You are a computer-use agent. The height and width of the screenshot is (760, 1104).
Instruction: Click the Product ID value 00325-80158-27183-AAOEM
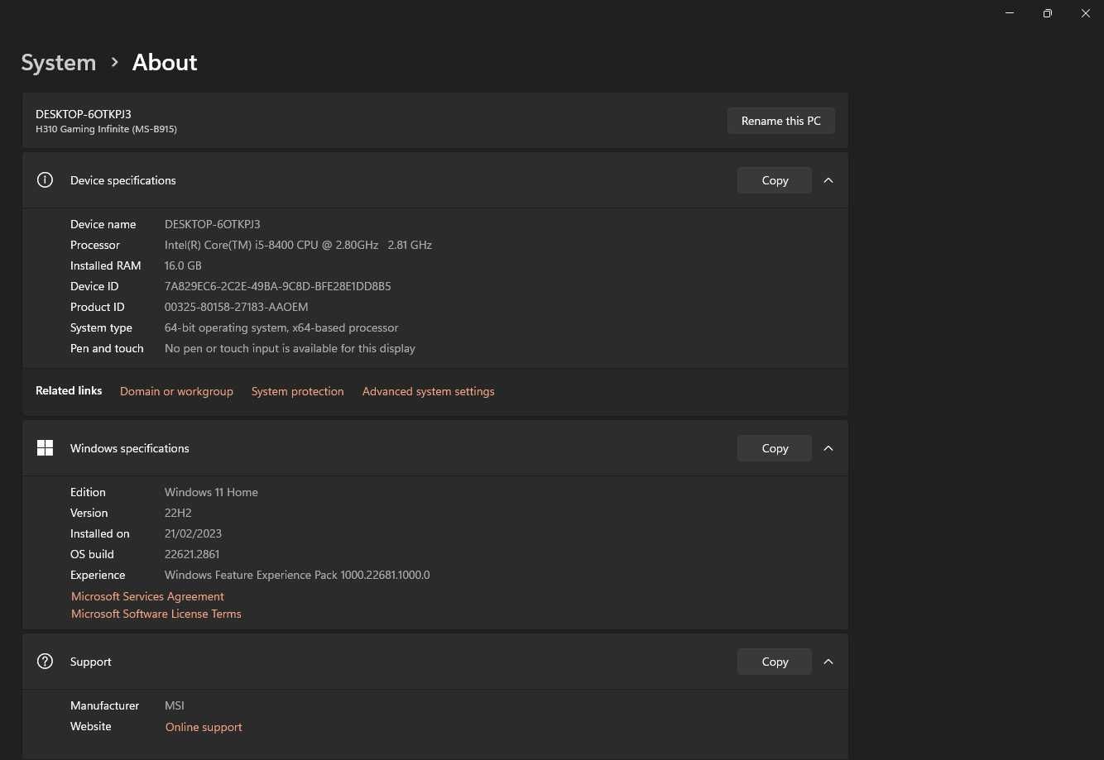coord(237,307)
